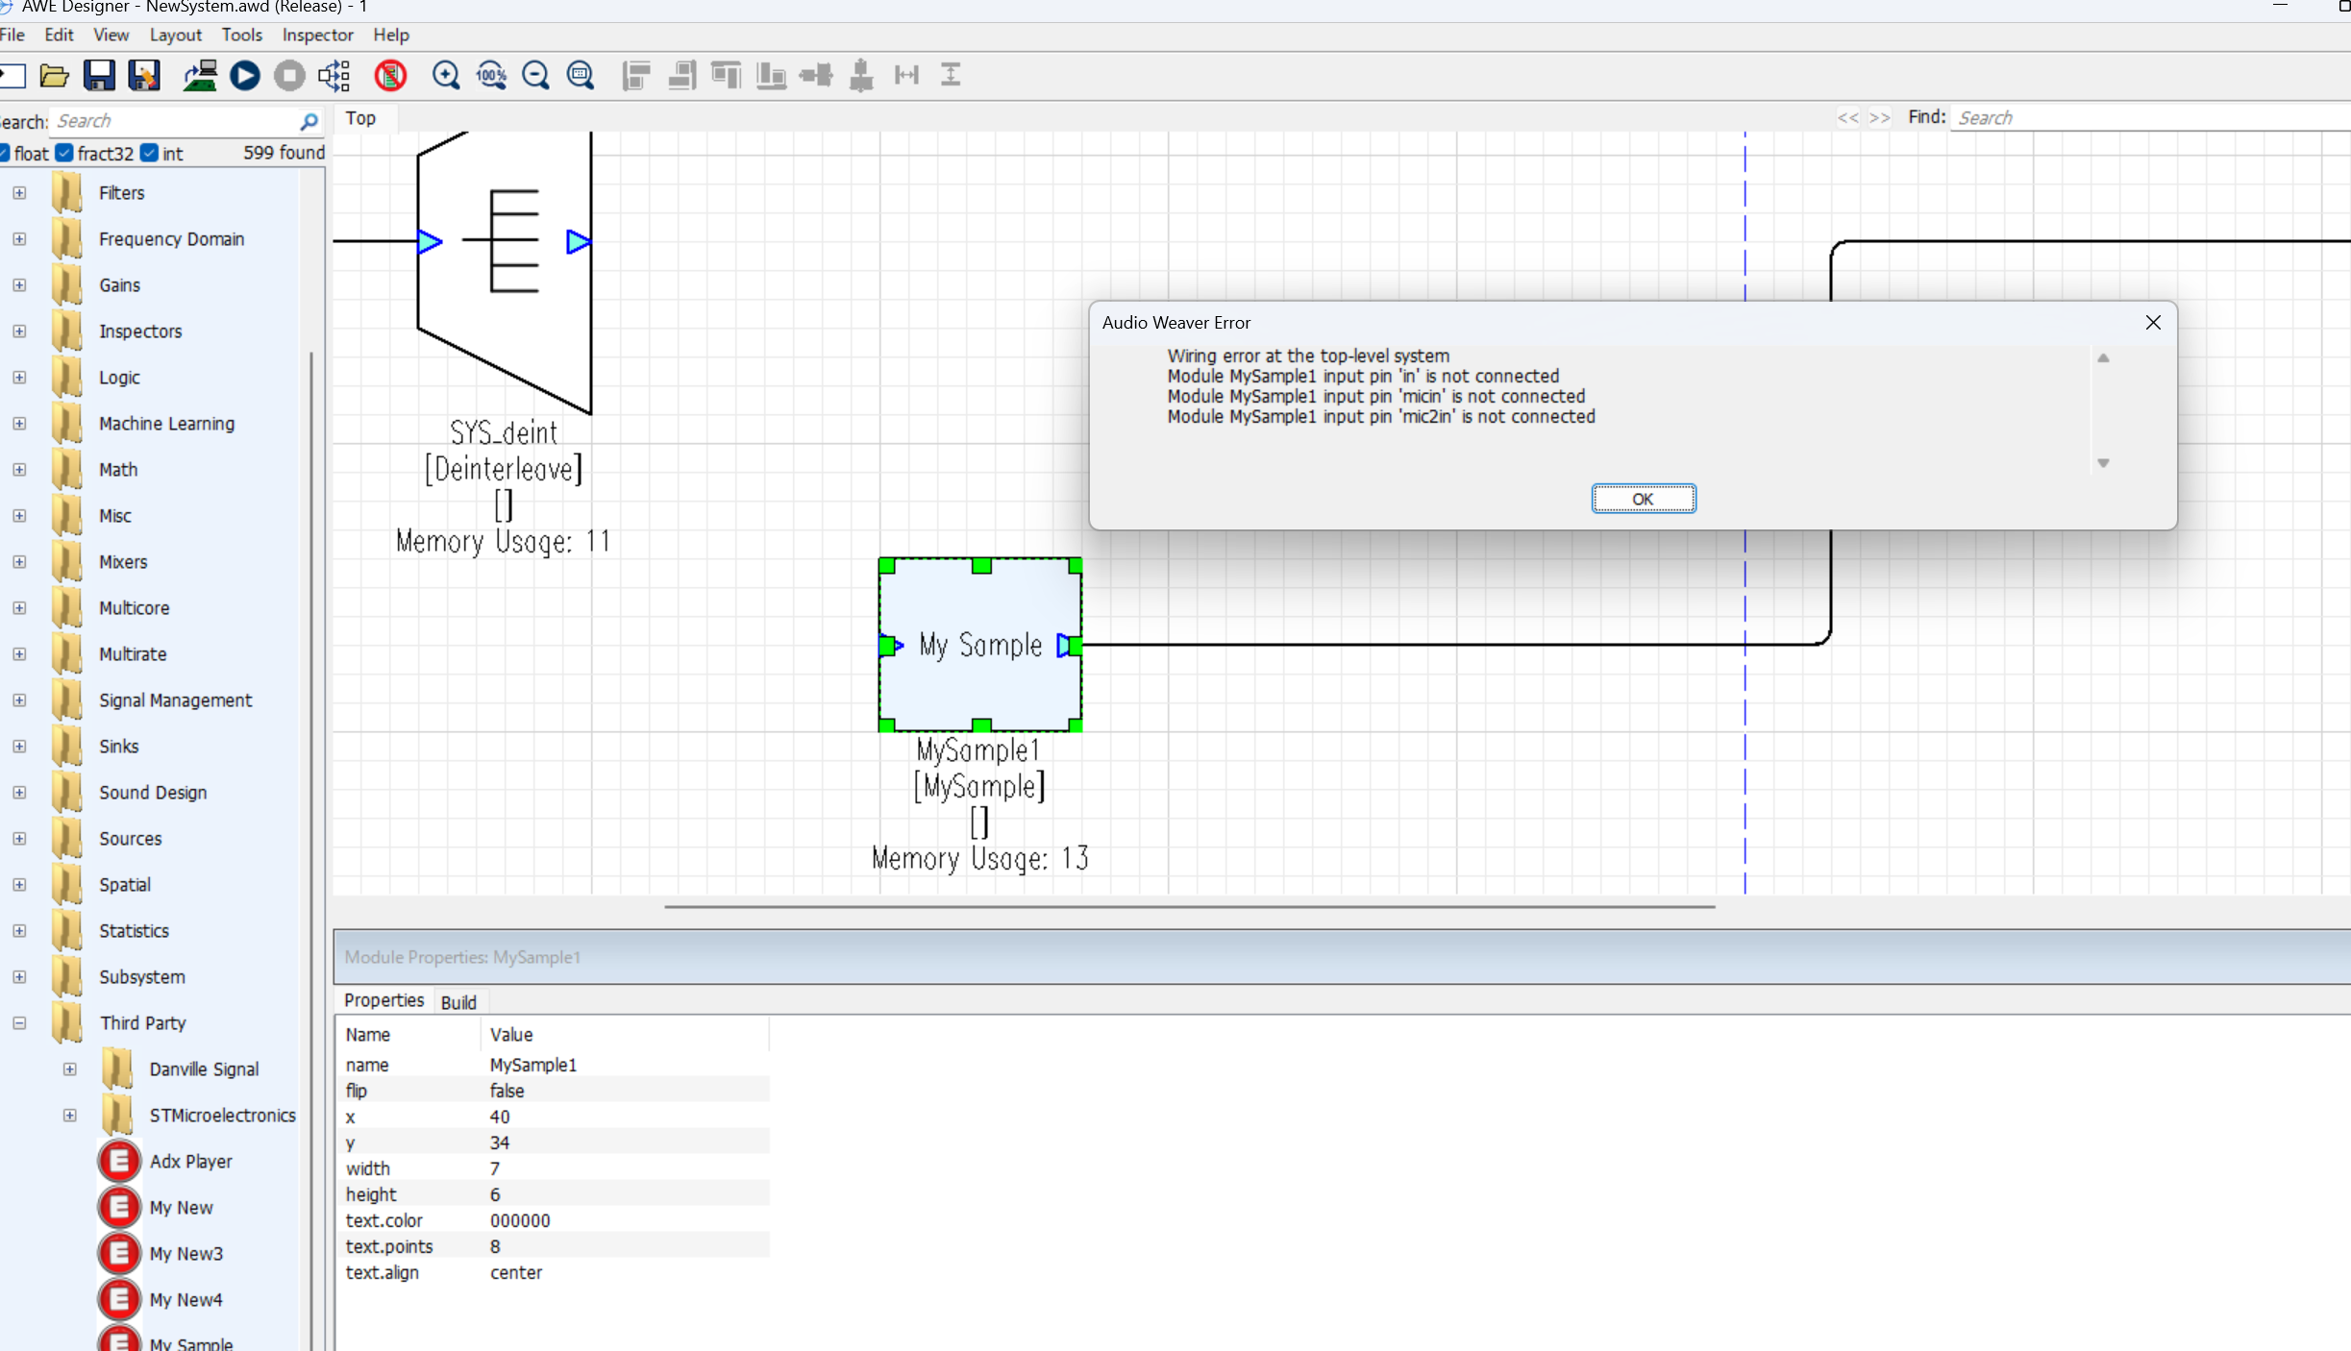Select the My Sample module block

point(980,645)
